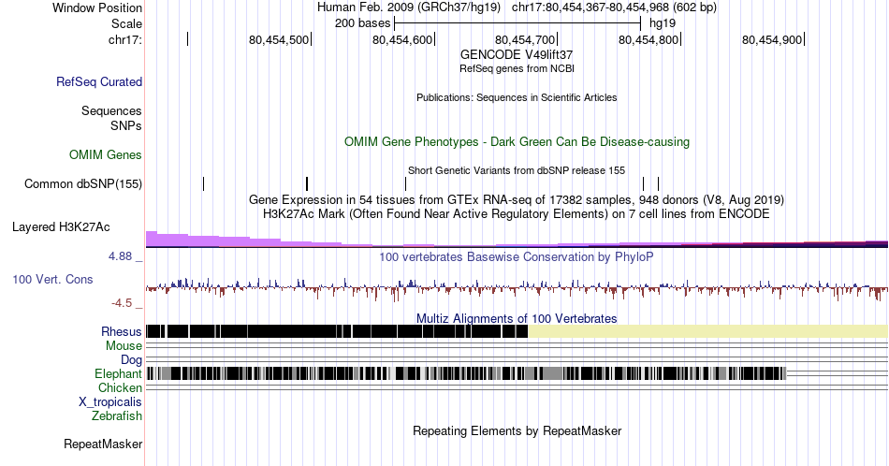
Task: Click the 4.88 PhyloP upper bound
Action: click(x=121, y=256)
